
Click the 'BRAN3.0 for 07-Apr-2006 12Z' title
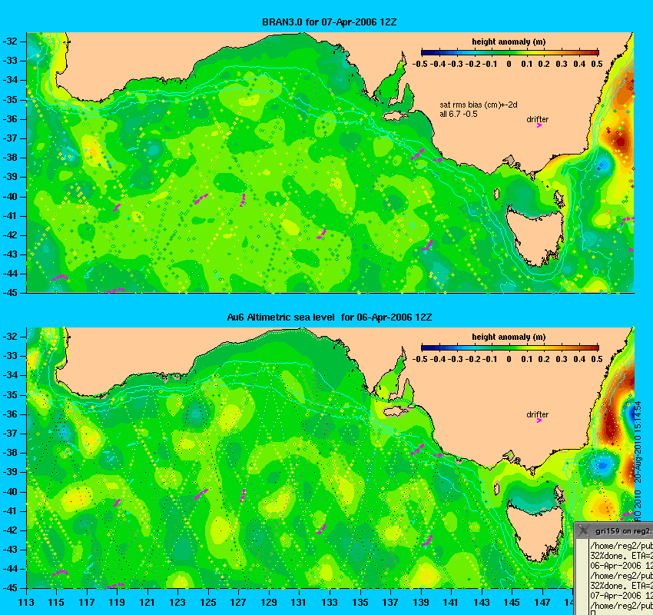[x=329, y=22]
